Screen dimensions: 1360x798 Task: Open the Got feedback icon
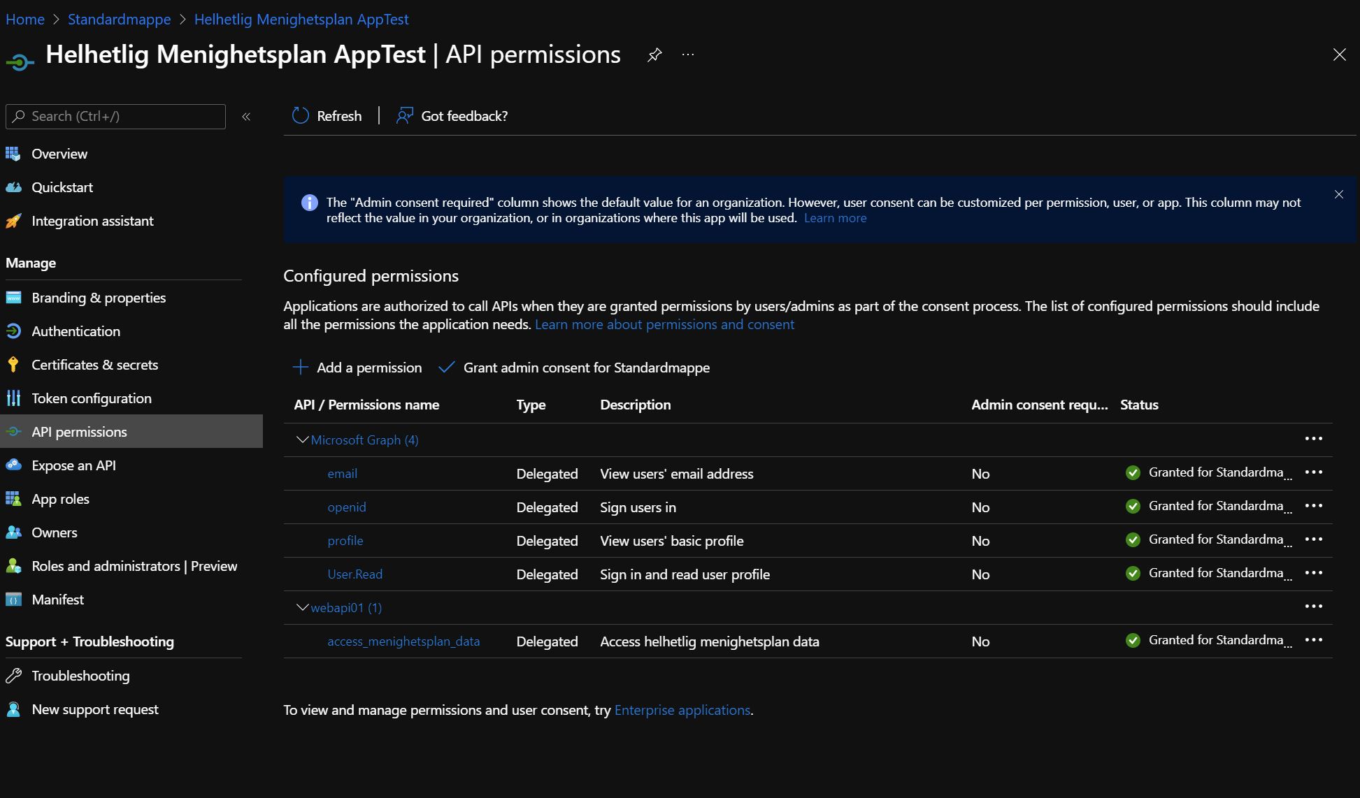coord(404,115)
